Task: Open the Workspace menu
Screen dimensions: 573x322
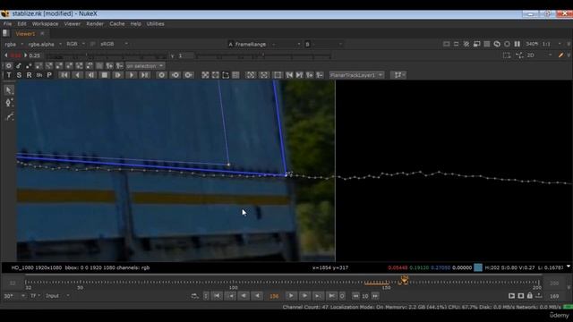Action: tap(45, 24)
